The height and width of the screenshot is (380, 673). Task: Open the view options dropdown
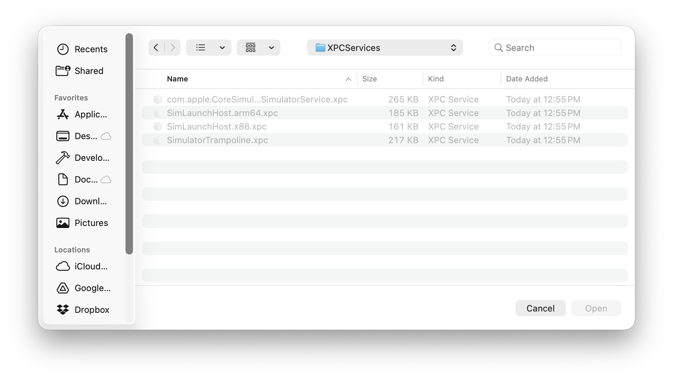208,47
